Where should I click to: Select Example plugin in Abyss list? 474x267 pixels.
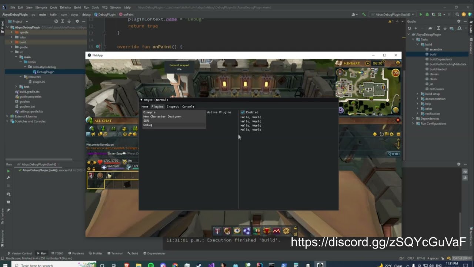click(174, 112)
